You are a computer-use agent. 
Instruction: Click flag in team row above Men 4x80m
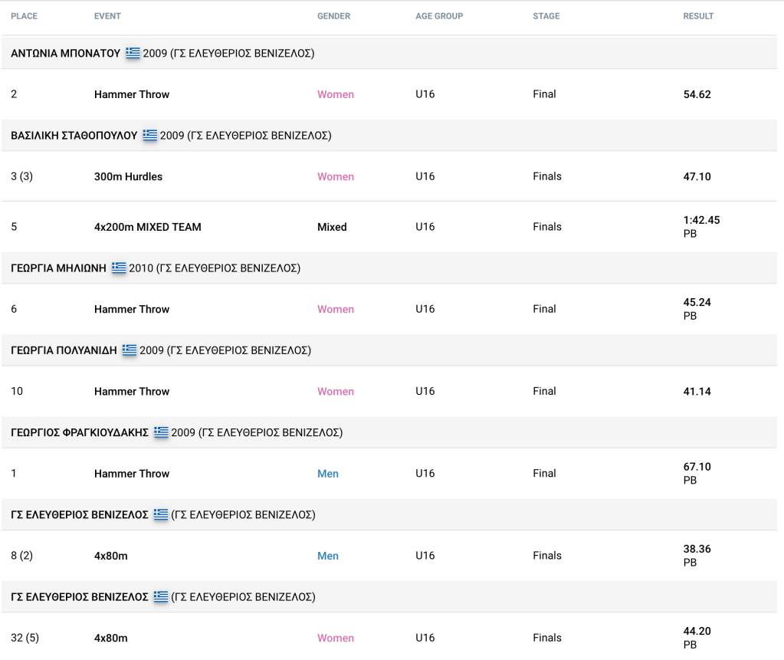pyautogui.click(x=160, y=514)
